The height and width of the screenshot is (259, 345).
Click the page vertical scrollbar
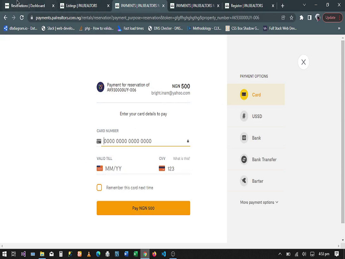coord(343,132)
